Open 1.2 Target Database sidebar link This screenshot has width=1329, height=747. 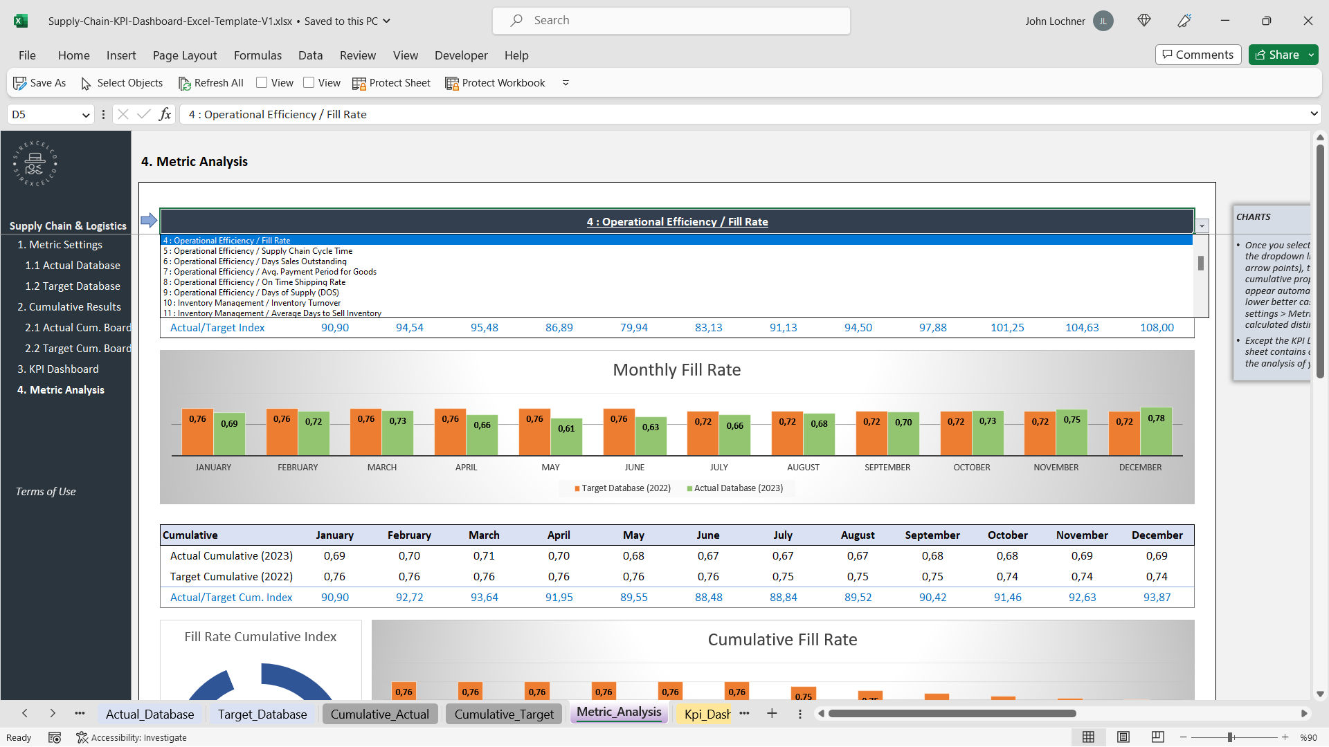(73, 286)
